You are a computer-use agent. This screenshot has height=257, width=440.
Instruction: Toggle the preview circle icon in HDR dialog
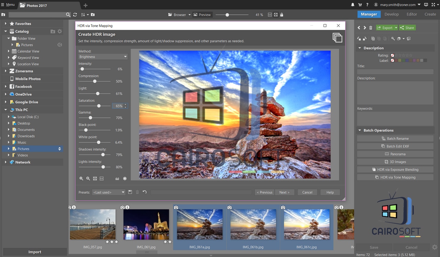click(125, 179)
